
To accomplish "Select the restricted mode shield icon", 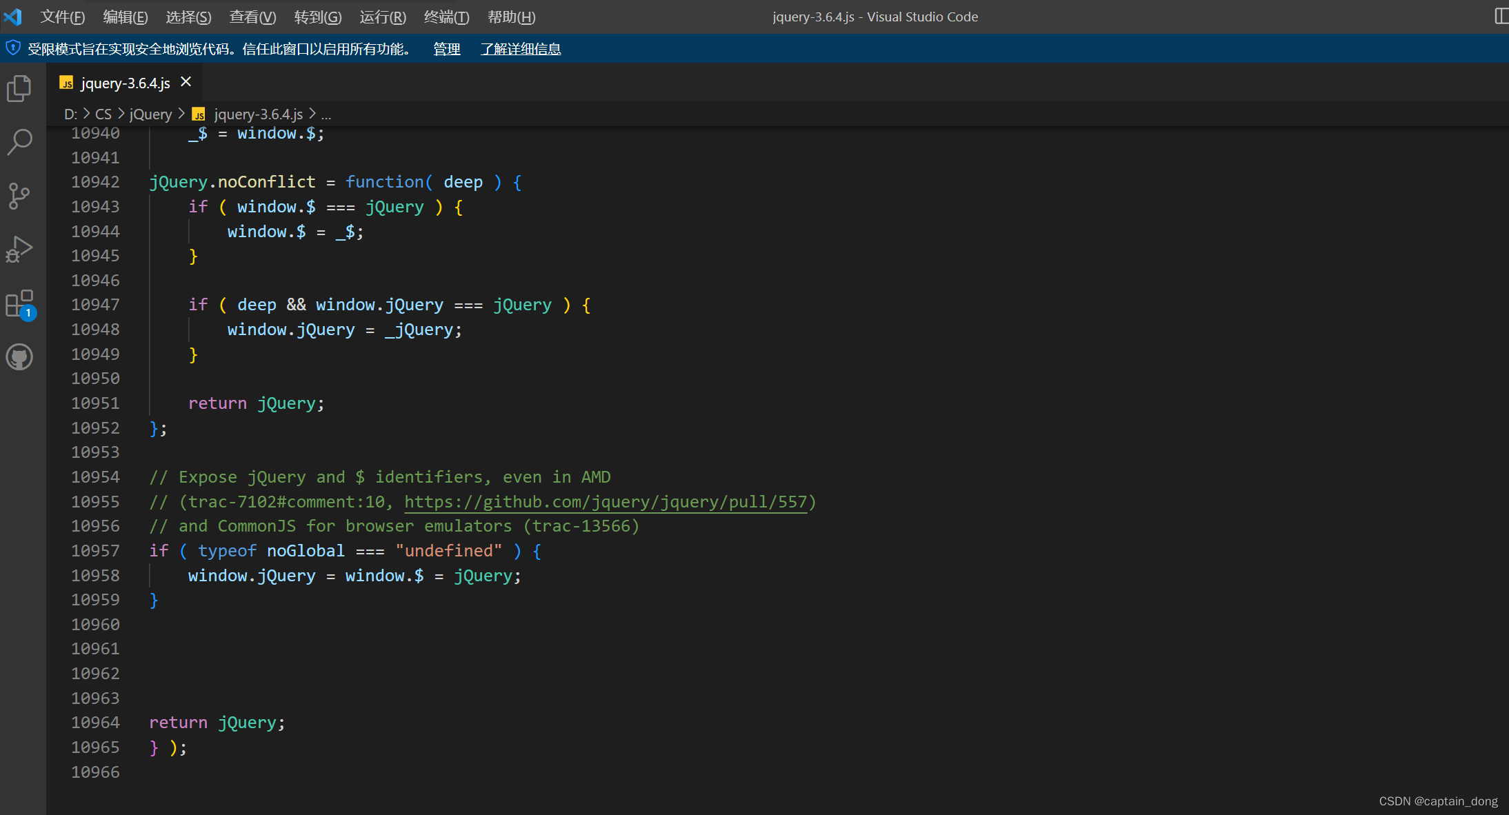I will [12, 48].
